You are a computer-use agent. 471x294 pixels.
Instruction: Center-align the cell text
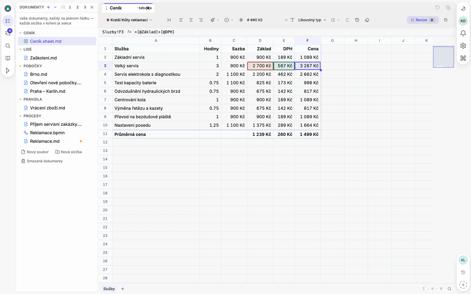[x=191, y=20]
